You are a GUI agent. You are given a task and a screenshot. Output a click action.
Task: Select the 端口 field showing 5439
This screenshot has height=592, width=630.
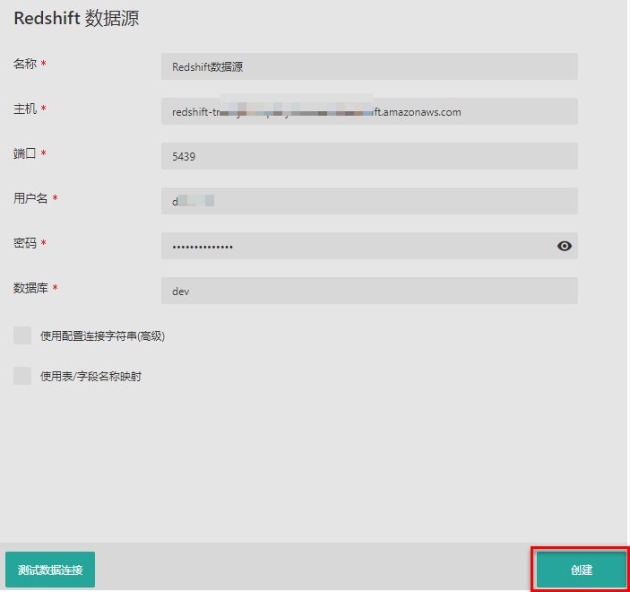[x=369, y=156]
